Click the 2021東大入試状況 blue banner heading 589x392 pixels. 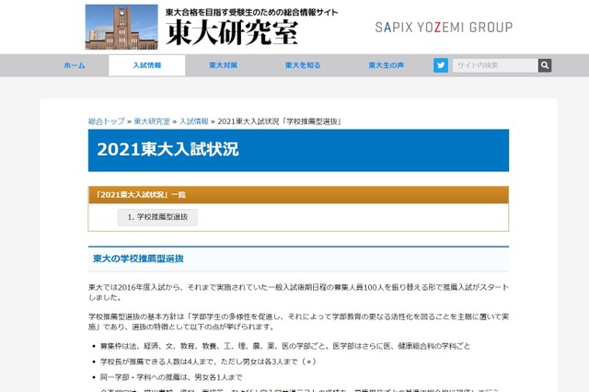[x=298, y=150]
